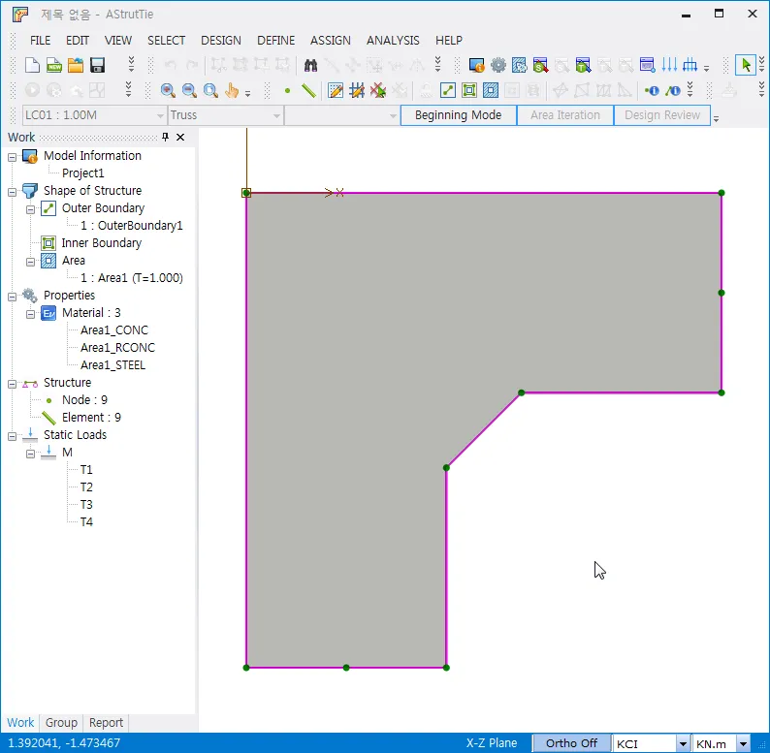Collapse the Properties tree node
The height and width of the screenshot is (753, 770).
(13, 297)
